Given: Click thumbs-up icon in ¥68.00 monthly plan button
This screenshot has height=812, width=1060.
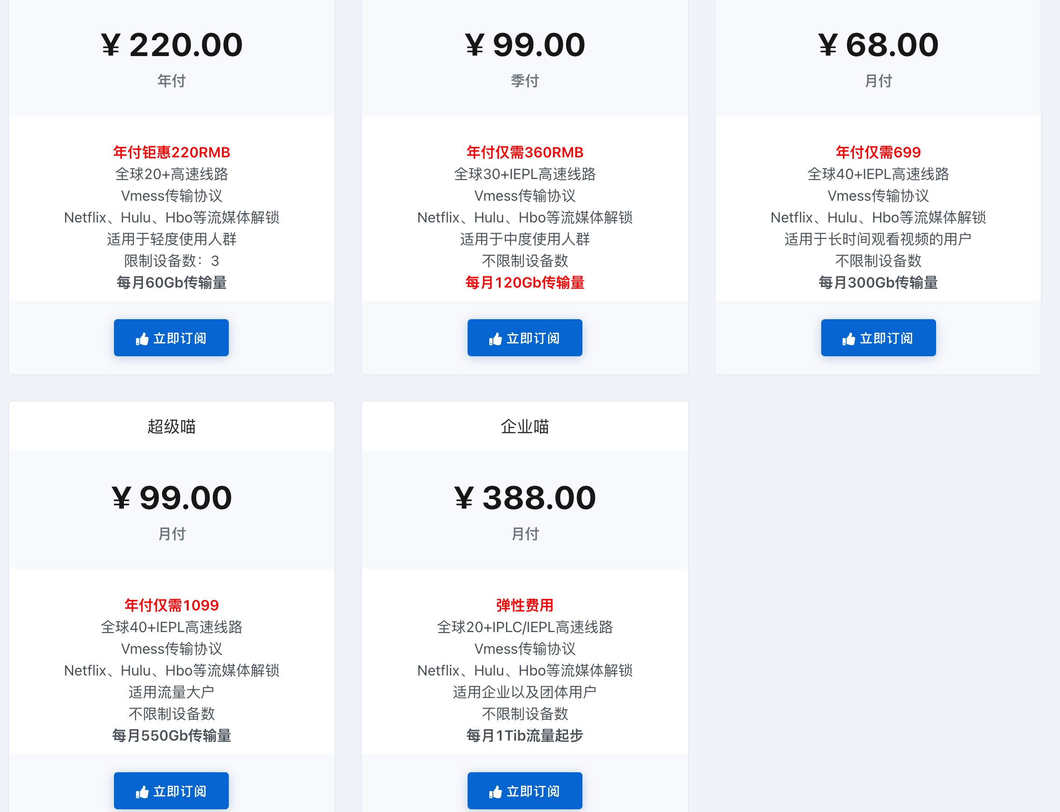Looking at the screenshot, I should pyautogui.click(x=849, y=339).
